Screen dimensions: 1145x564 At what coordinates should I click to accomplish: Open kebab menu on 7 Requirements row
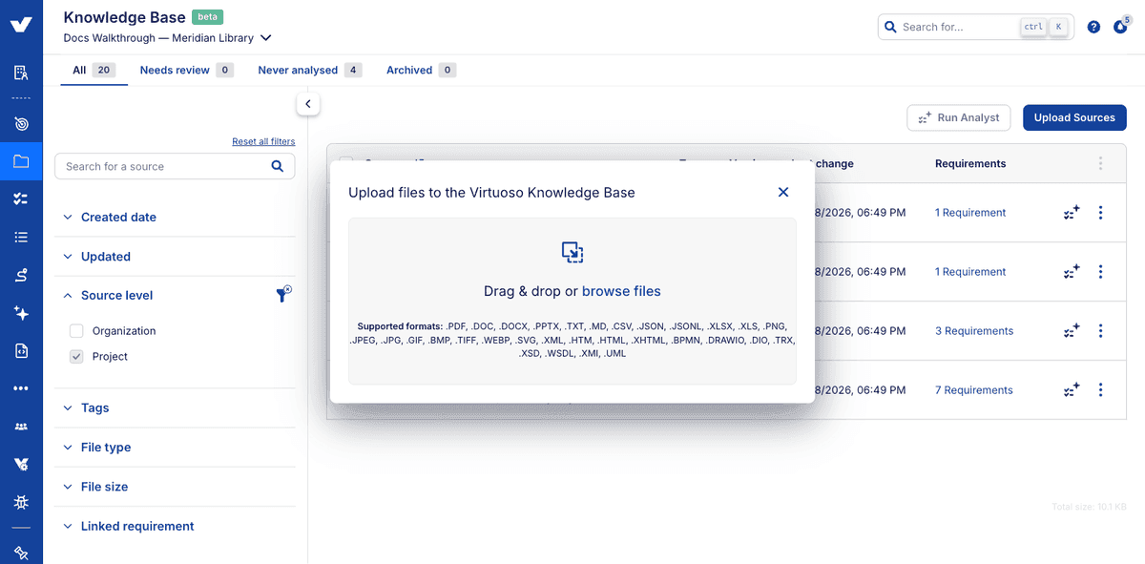point(1100,389)
